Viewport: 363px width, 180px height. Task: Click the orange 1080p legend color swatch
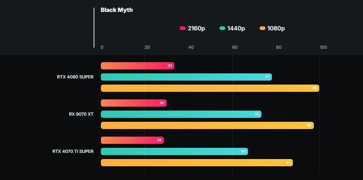point(262,28)
